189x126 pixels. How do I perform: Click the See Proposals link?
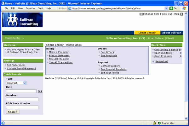[x=109, y=55]
